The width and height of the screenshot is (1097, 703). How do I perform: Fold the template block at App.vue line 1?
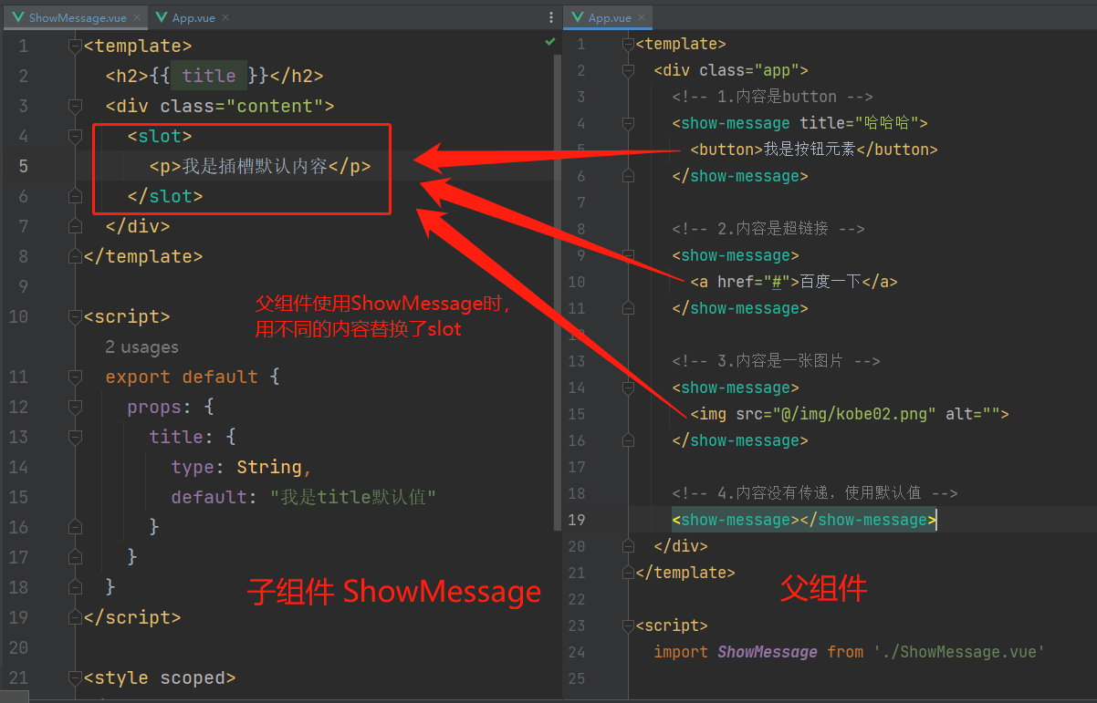point(627,44)
